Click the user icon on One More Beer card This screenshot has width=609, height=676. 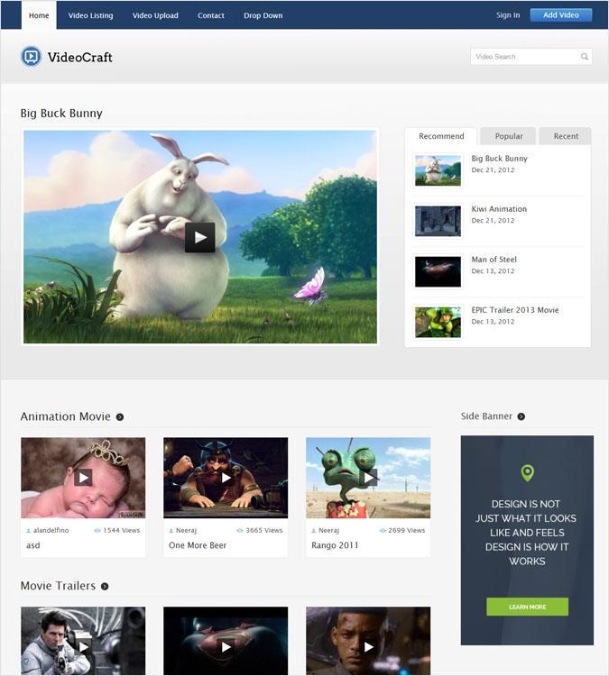coord(171,531)
